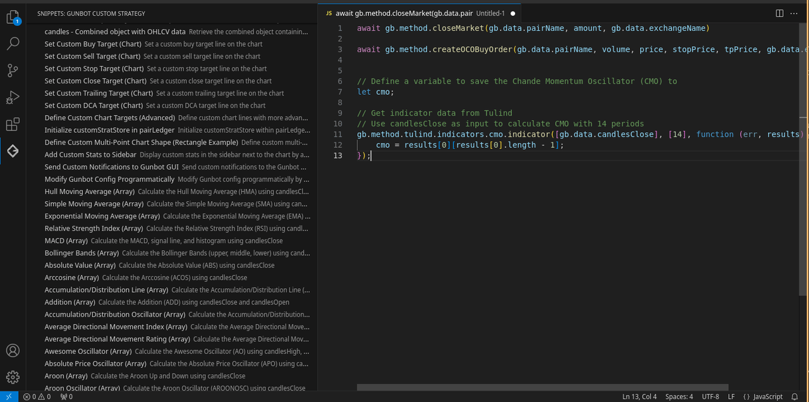Click the ports forwarded status indicator
The image size is (809, 402).
click(66, 396)
